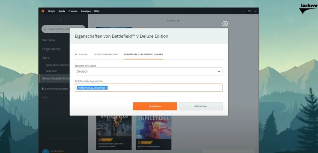This screenshot has width=318, height=153.
Task: Maximize the Origin window
Action: (249, 11)
